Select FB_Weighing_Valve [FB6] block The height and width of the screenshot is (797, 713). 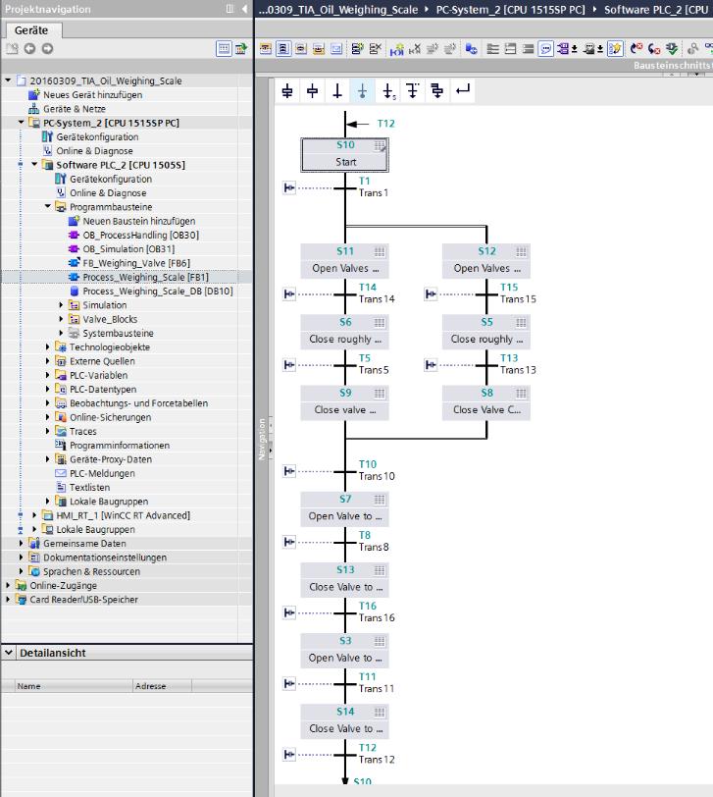(136, 263)
